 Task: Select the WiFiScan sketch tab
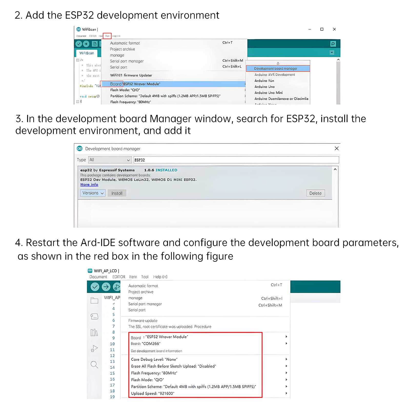pos(87,53)
